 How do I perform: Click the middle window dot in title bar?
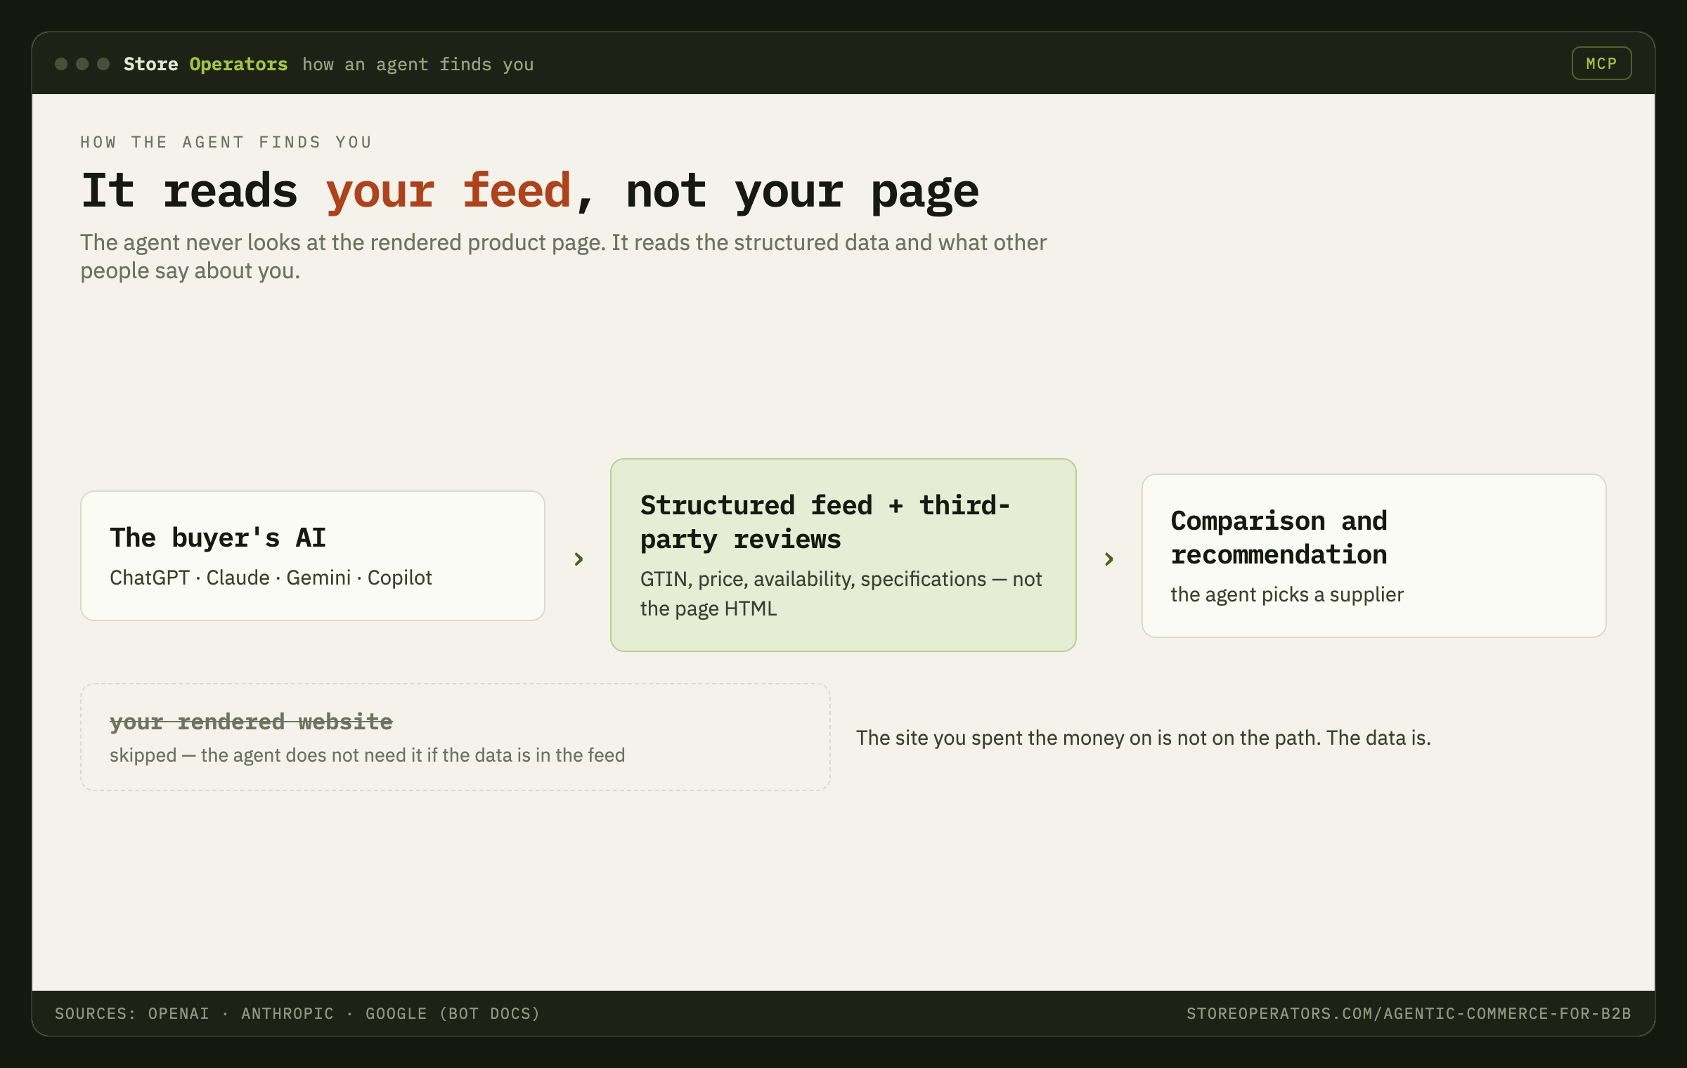82,64
